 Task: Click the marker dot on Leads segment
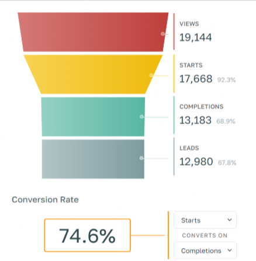click(141, 158)
